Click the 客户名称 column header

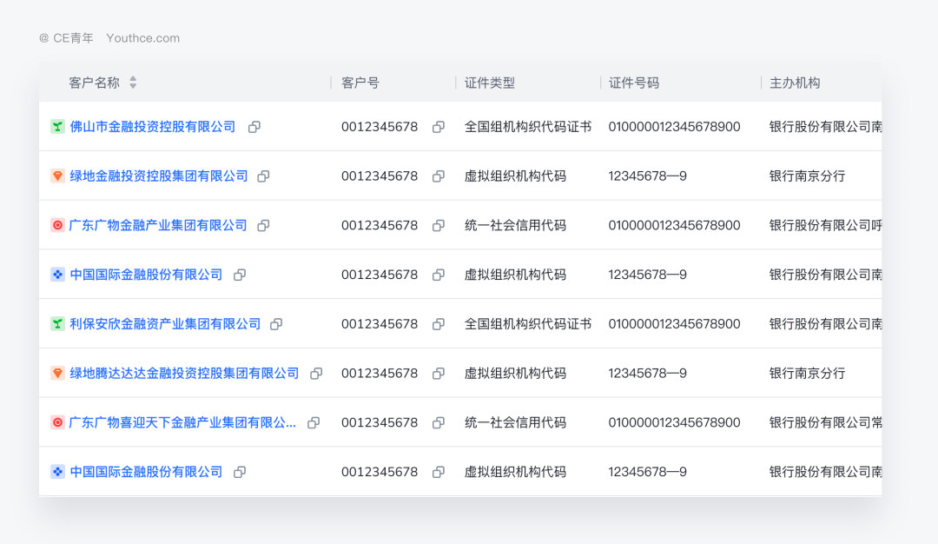[94, 83]
